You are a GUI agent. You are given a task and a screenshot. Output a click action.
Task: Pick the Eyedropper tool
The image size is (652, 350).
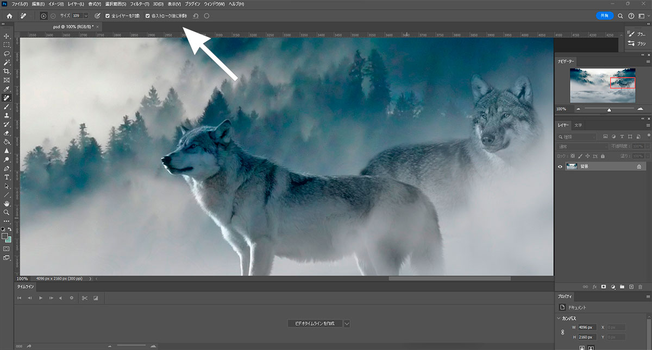click(7, 89)
